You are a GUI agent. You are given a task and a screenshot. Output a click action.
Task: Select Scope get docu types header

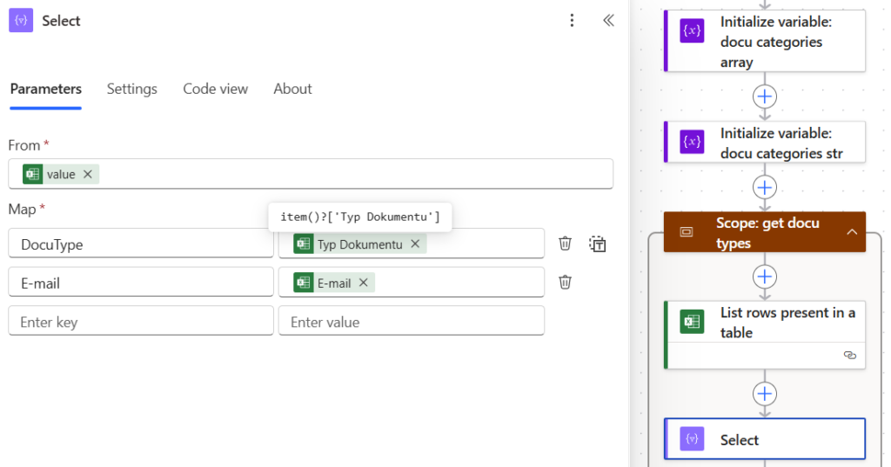pyautogui.click(x=765, y=232)
